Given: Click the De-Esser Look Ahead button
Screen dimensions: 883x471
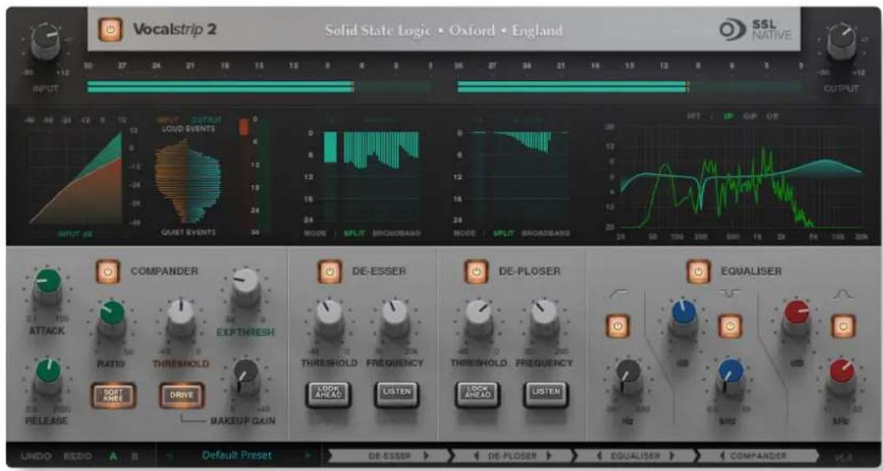Looking at the screenshot, I should pyautogui.click(x=328, y=394).
